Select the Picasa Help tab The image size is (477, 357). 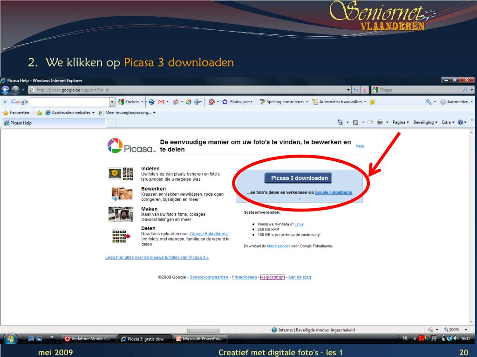click(54, 123)
